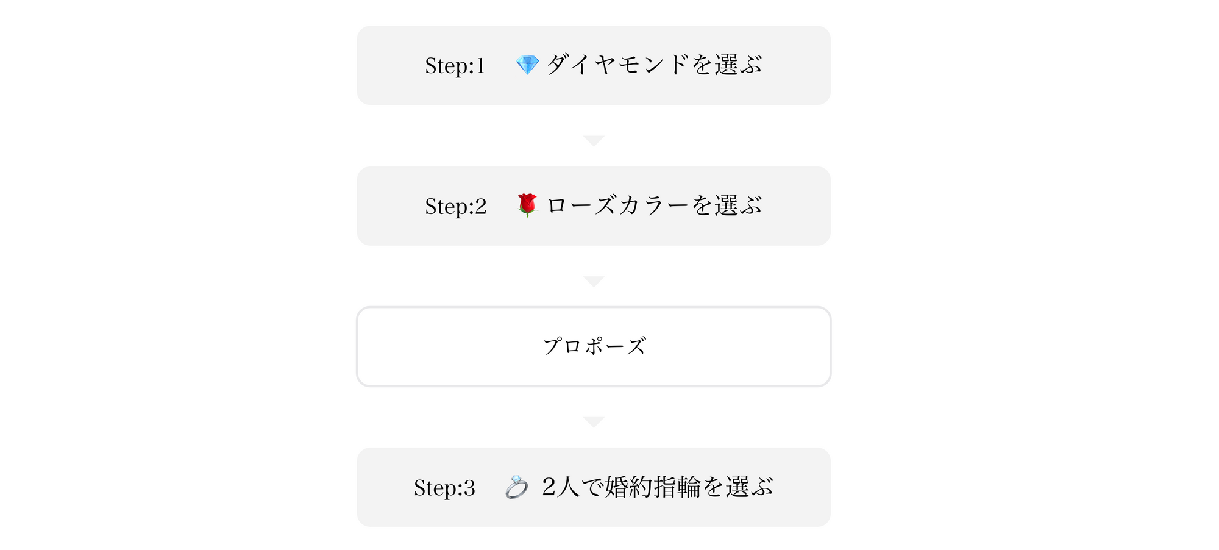Click the "Step:2" label
Viewport: 1219px width, 550px height.
[455, 206]
